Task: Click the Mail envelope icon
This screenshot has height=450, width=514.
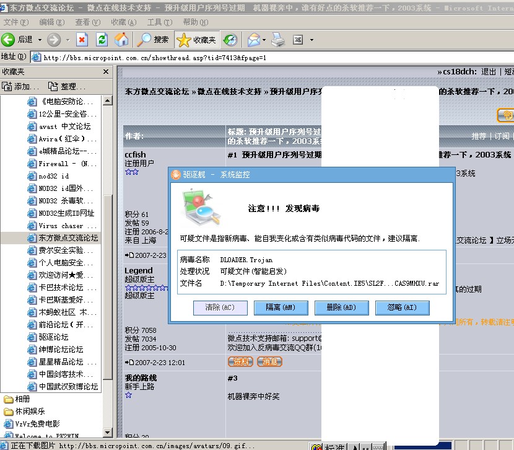Action: pos(254,40)
